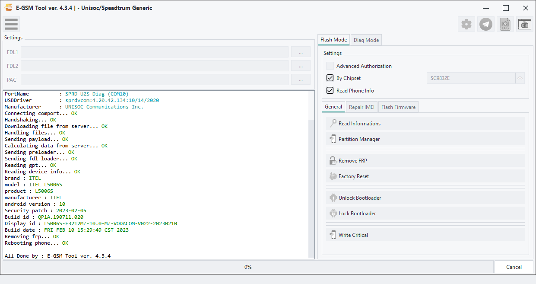The height and width of the screenshot is (284, 536).
Task: Click the 'product : L5006S' log line
Action: 29,191
